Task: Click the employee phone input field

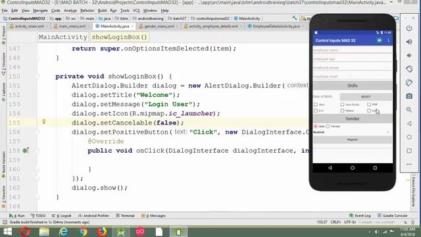Action: [353, 67]
